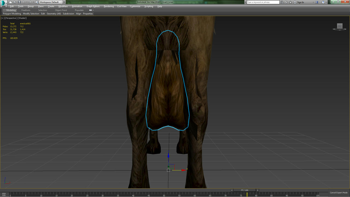Open the Rendering menu

pos(109,6)
